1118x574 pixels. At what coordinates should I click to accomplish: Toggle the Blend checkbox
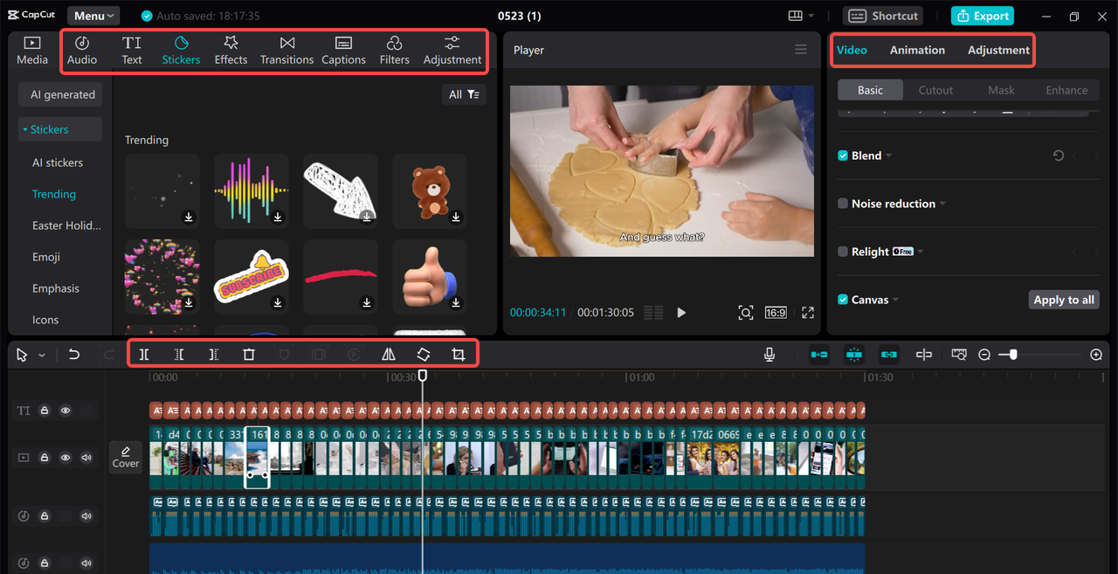click(843, 156)
